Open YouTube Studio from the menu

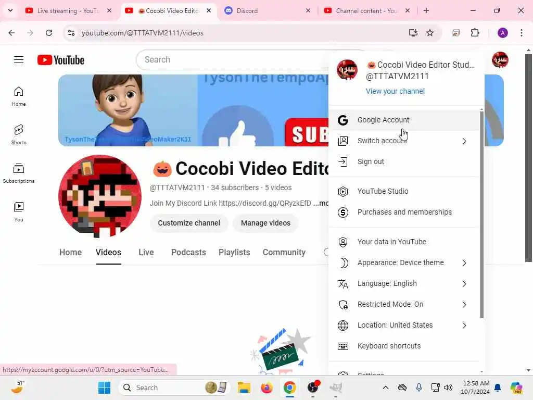click(x=404, y=192)
